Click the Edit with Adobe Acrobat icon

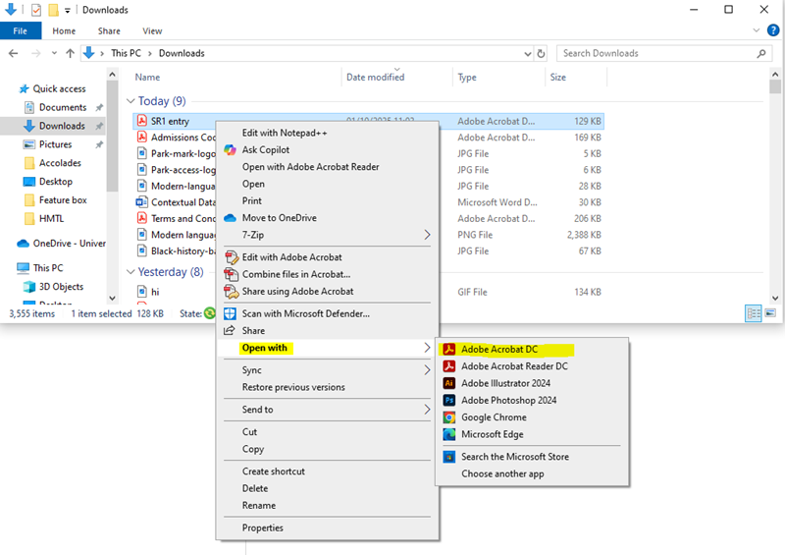(x=231, y=257)
